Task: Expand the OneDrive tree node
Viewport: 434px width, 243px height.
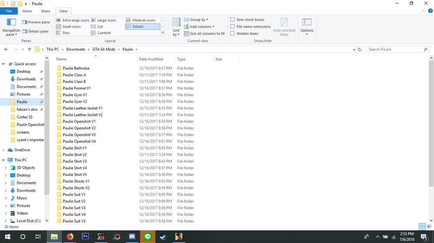Action: pyautogui.click(x=3, y=150)
